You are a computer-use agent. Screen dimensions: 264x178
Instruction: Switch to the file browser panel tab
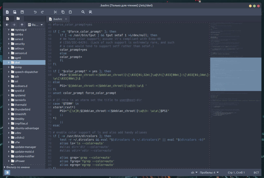coord(18,19)
